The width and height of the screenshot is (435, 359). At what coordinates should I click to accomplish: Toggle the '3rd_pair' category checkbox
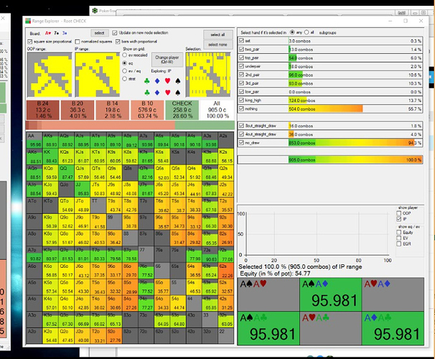(241, 83)
